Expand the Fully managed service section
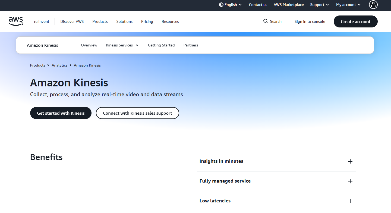 point(276,181)
